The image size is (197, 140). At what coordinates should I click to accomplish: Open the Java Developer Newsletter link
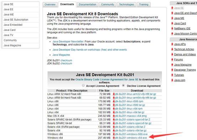tap(68, 41)
